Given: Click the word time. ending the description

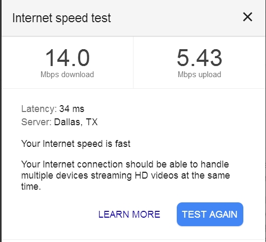Looking at the screenshot, I should [31, 187].
